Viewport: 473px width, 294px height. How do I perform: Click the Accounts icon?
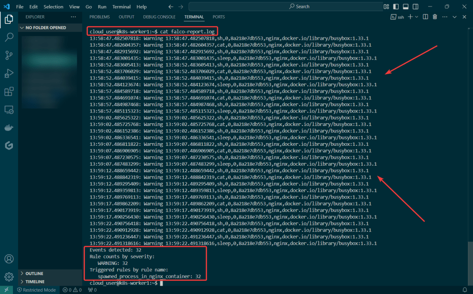tap(9, 259)
